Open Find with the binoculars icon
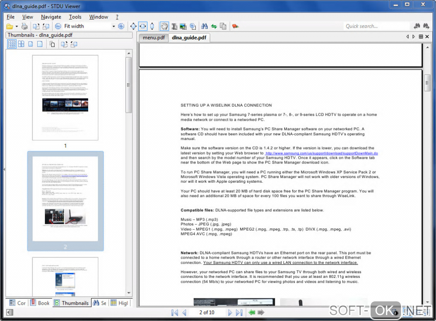This screenshot has width=436, height=321. (x=205, y=26)
